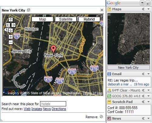The image size is (152, 123).
Task: Zoom in with the plus button
Action: coord(11,37)
